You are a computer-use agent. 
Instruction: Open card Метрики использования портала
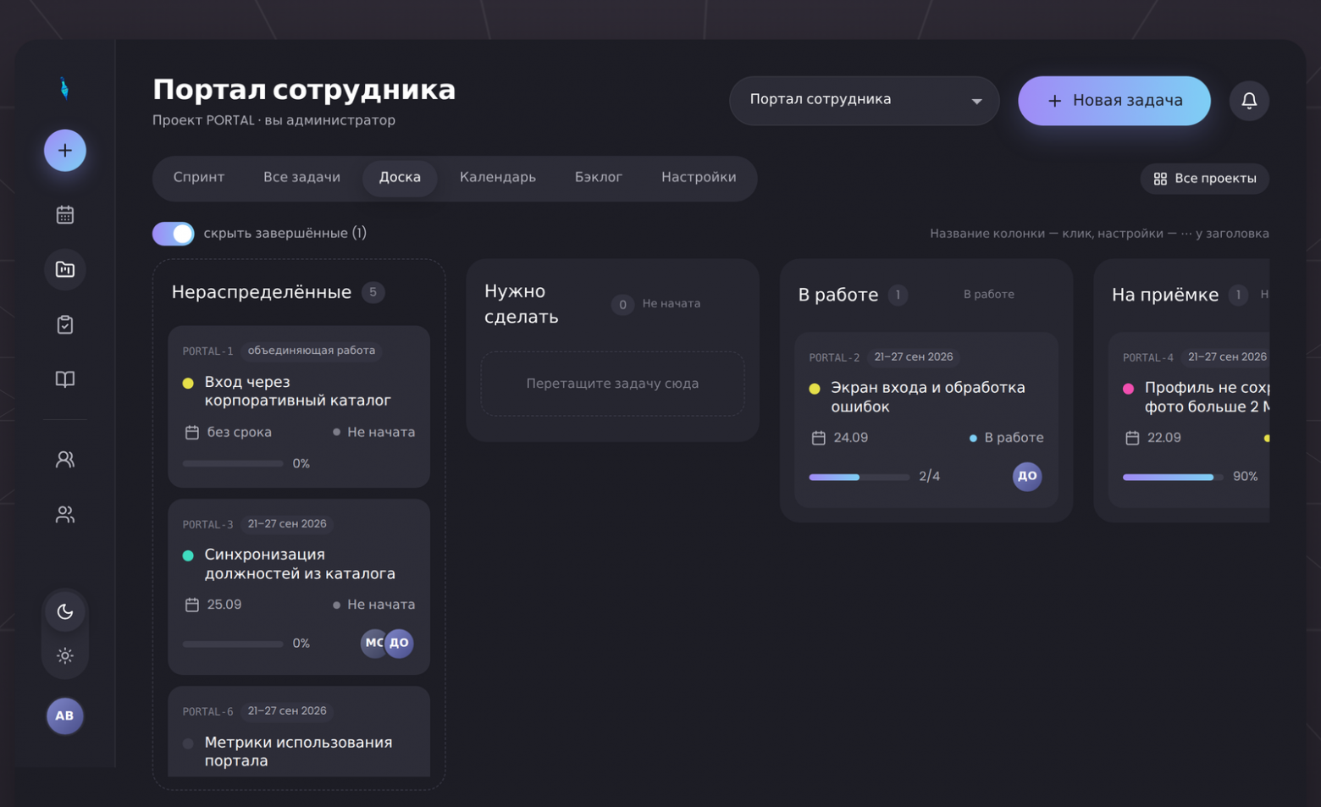[x=299, y=732]
